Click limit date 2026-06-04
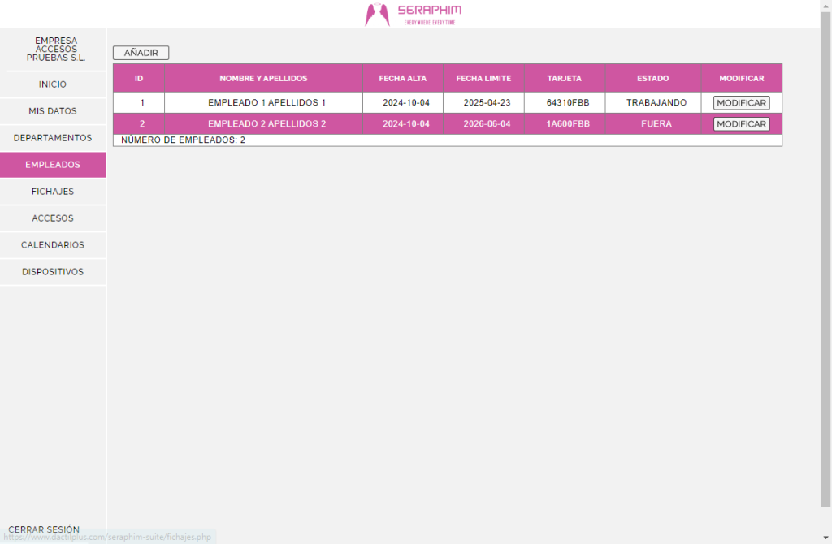This screenshot has width=832, height=544. tap(483, 124)
